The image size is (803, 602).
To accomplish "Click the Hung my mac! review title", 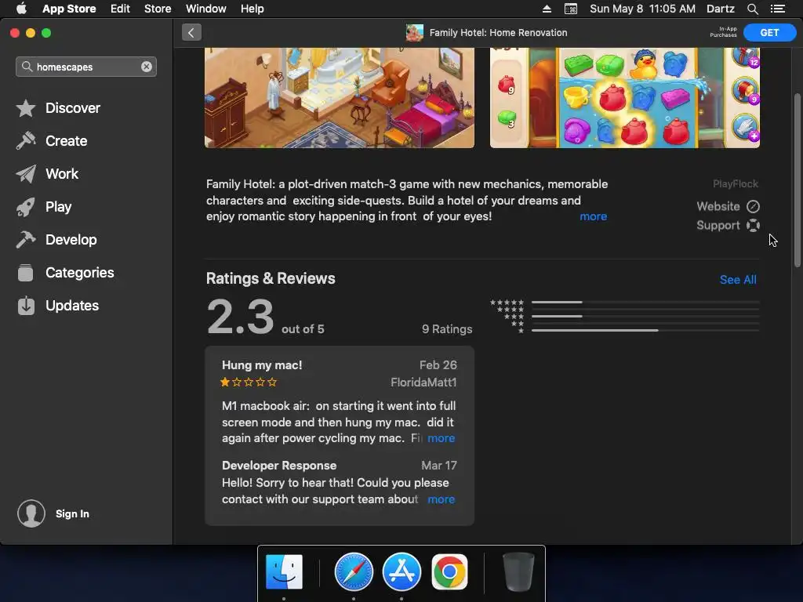I will [x=262, y=365].
